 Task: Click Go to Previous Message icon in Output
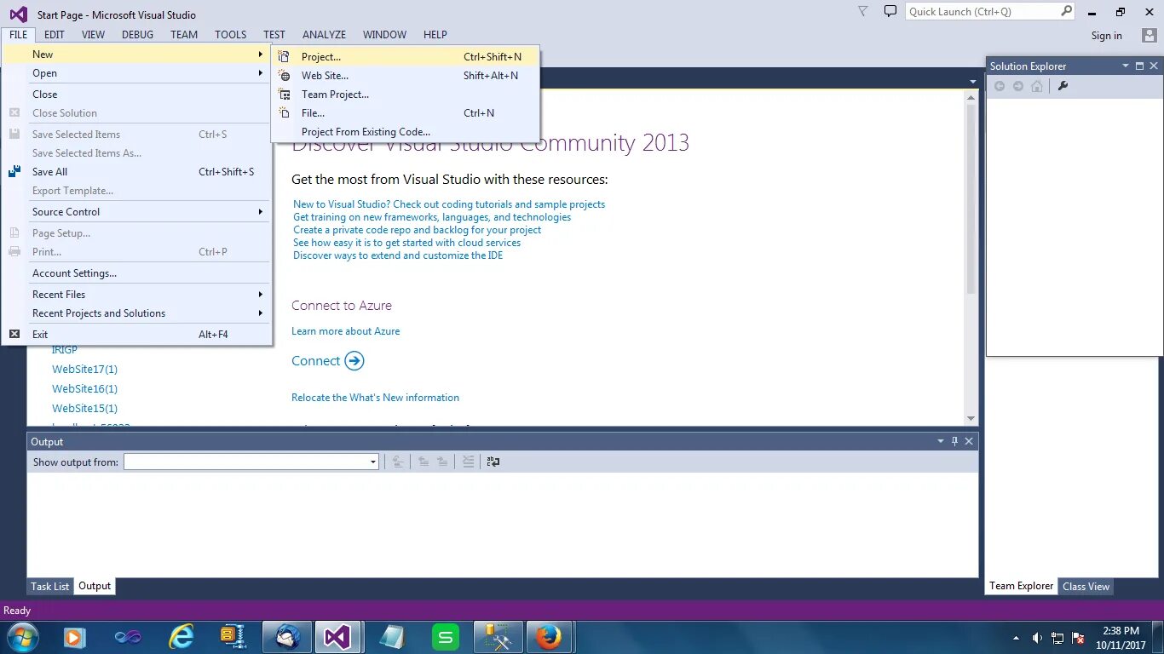coord(424,462)
